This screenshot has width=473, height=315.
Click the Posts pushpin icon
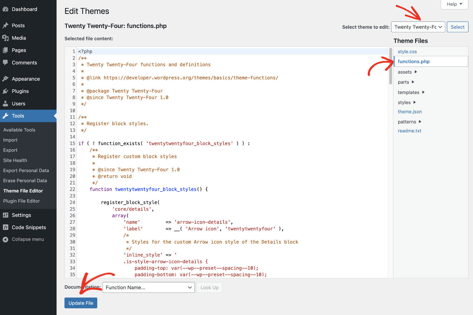(x=5, y=25)
